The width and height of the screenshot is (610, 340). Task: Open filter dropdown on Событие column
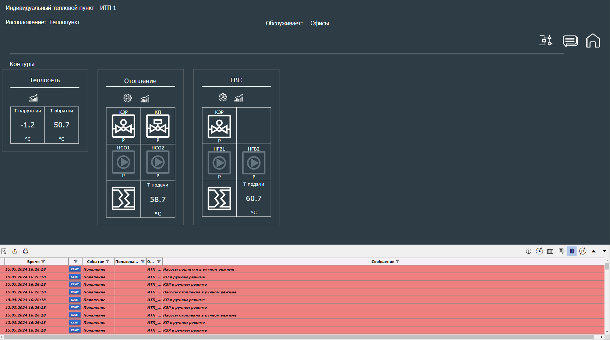(x=107, y=261)
